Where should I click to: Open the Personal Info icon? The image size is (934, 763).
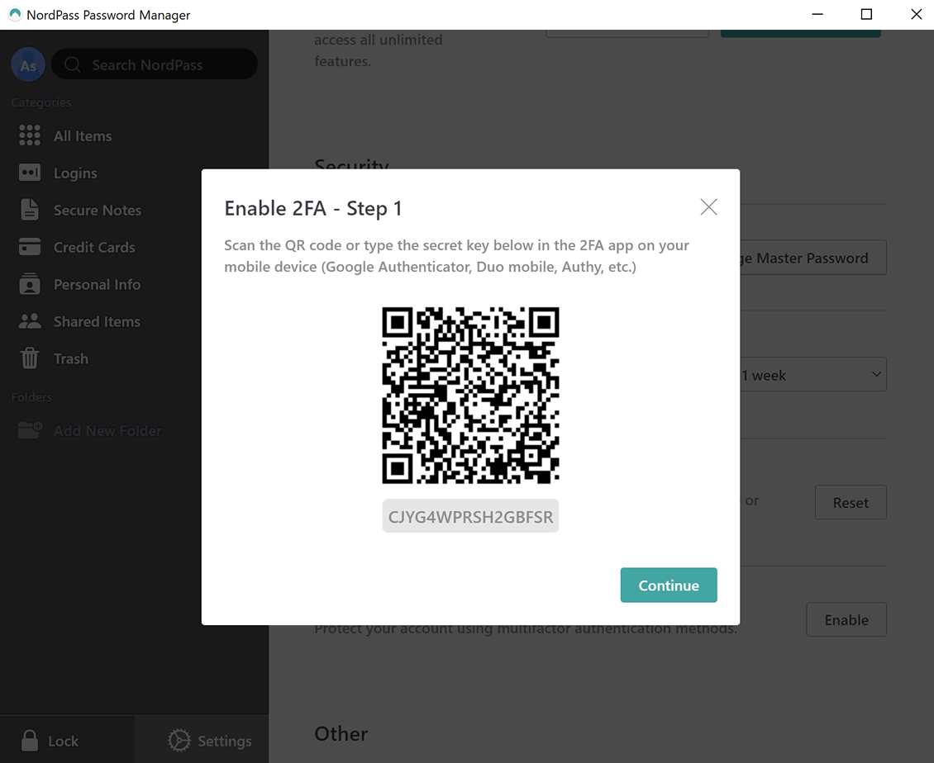30,284
